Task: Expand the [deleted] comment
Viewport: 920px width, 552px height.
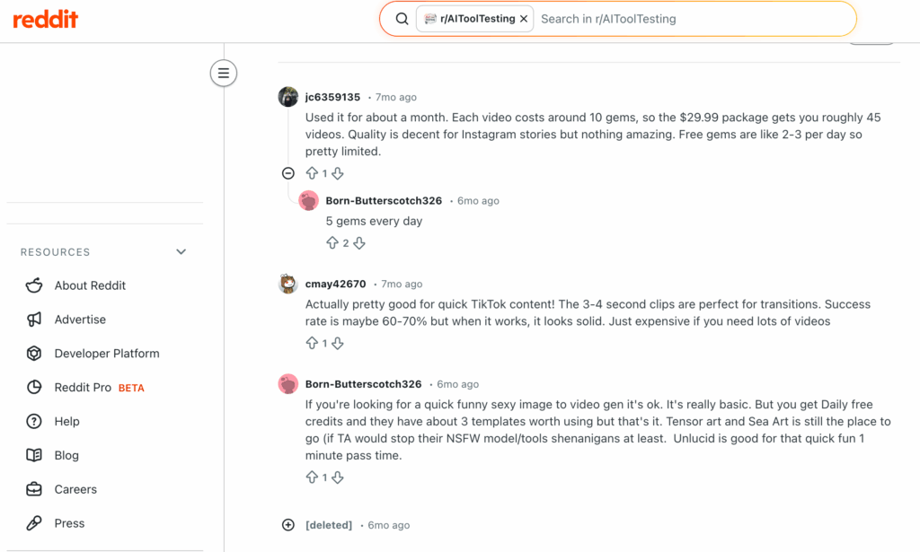Action: point(287,524)
